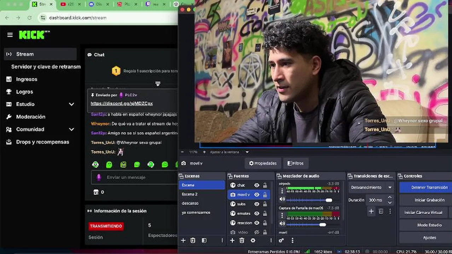Decrease transition duration with down arrow
This screenshot has width=452, height=254.
click(x=390, y=202)
